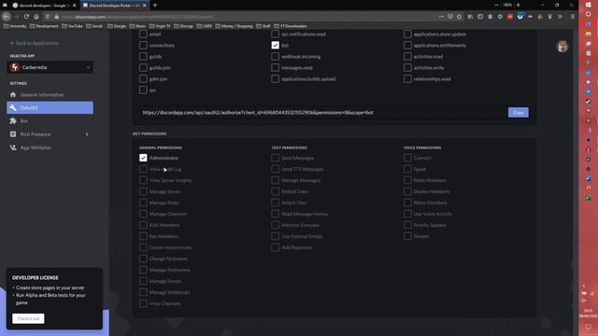The height and width of the screenshot is (336, 598).
Task: Check the connections scope
Action: (x=143, y=45)
